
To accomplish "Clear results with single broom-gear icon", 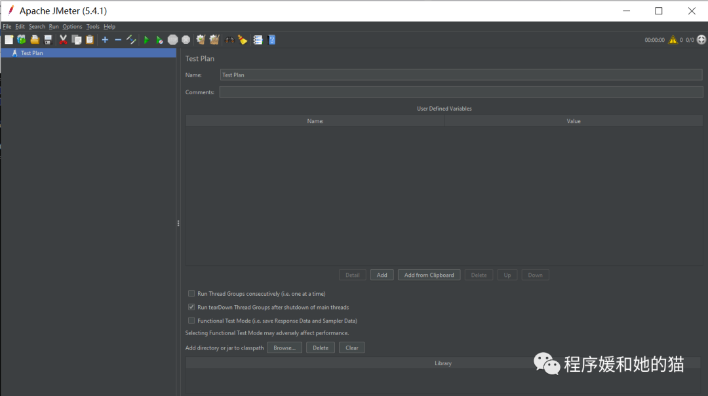I will (x=201, y=40).
